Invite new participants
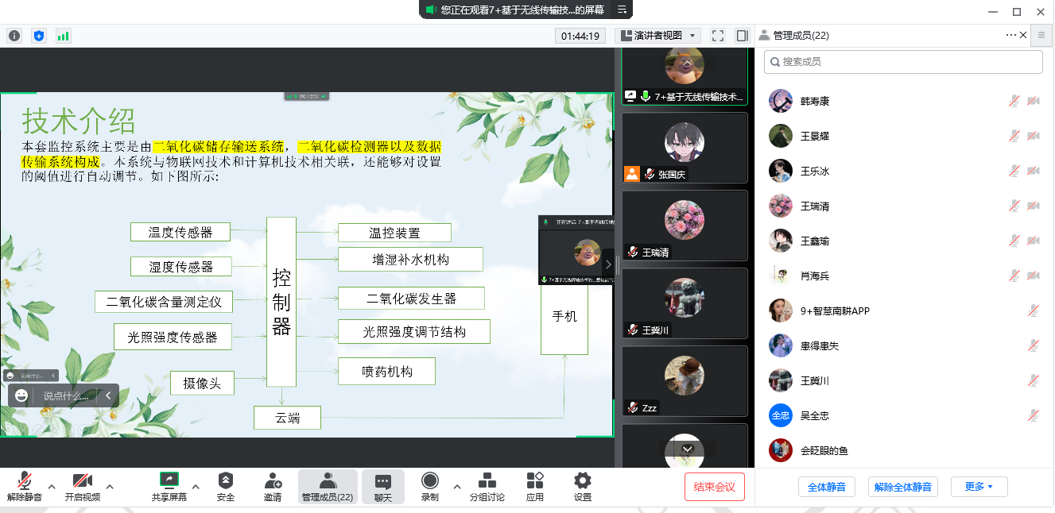 point(273,486)
